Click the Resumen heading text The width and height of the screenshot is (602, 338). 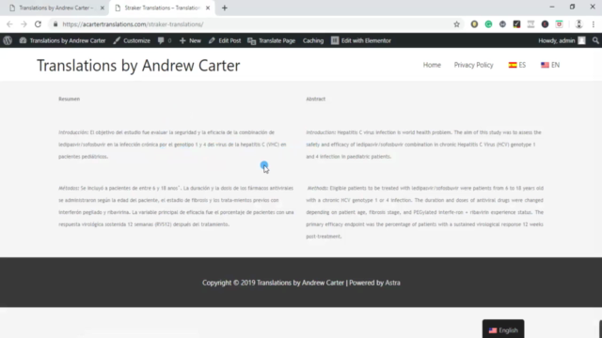pos(69,99)
